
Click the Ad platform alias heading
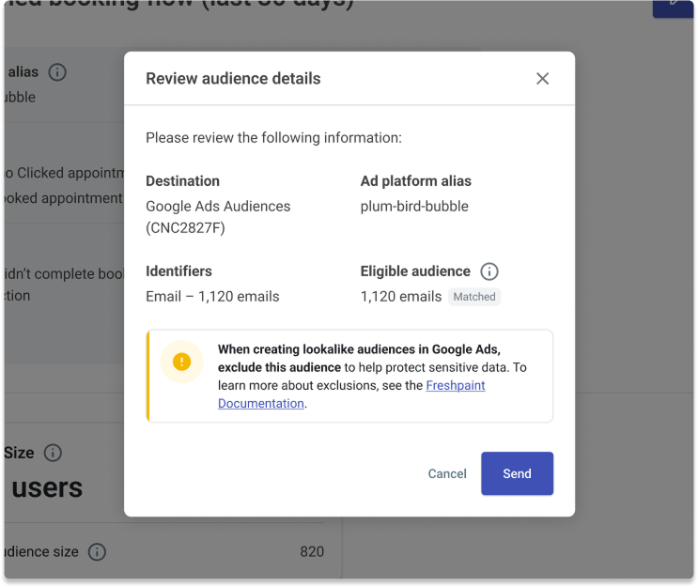416,181
